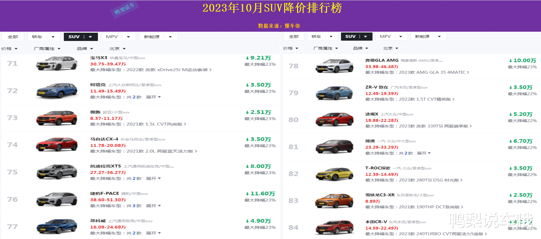Open the MPV dropdown in the left panel
The height and width of the screenshot is (239, 541).
click(x=119, y=37)
